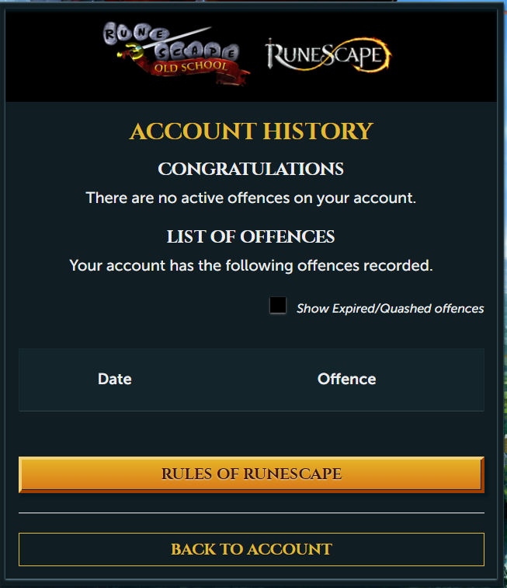Viewport: 507px width, 588px height.
Task: Click the Show Expired/Quashed offences label text
Action: click(391, 309)
